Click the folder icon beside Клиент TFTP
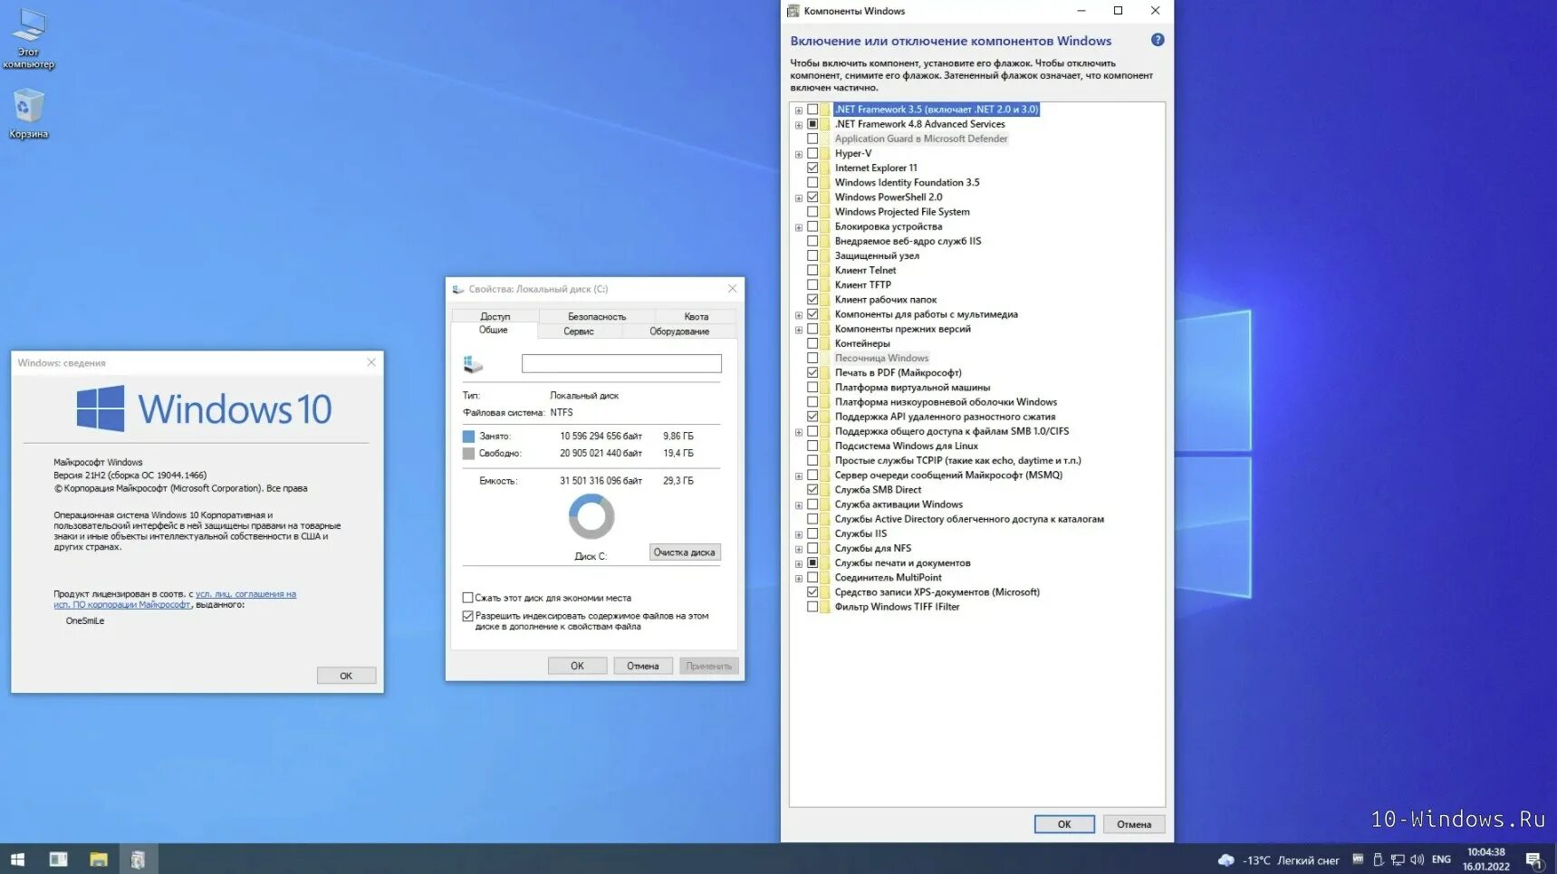The width and height of the screenshot is (1557, 874). [825, 285]
